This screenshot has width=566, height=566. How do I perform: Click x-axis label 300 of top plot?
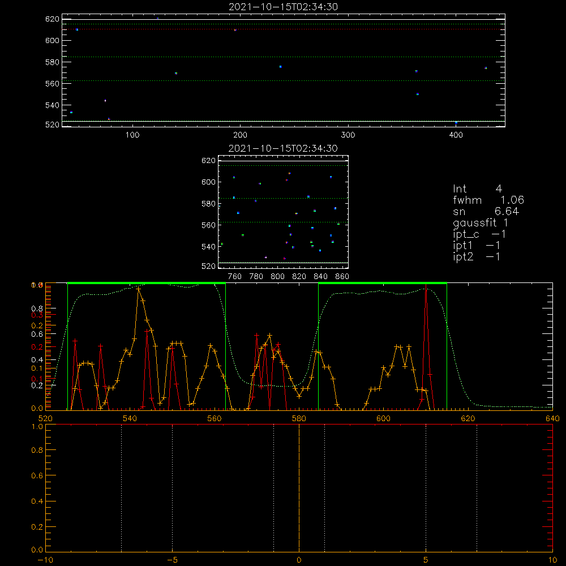pyautogui.click(x=348, y=135)
